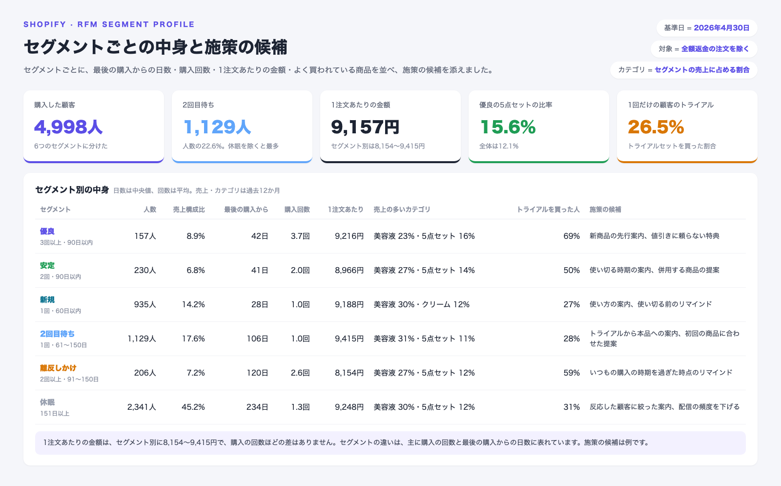Click the 売上構成比 column header
Screen dimensions: 781x486
coord(189,210)
